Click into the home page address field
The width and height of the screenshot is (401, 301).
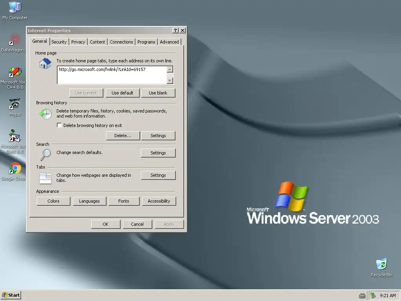tap(112, 75)
